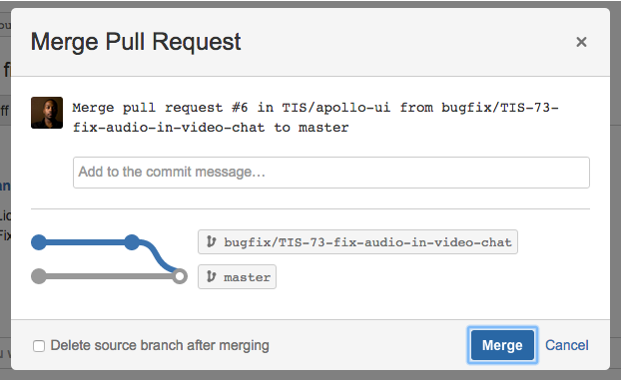Screen dimensions: 622x380
Task: Close the Merge Pull Request dialog
Action: [581, 42]
